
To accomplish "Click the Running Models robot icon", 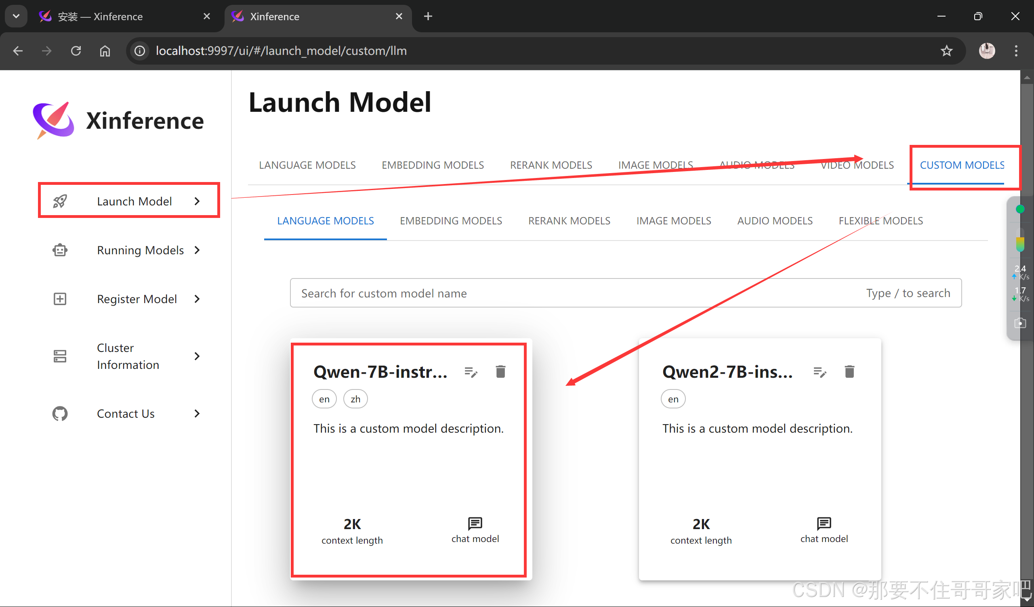I will click(x=60, y=250).
